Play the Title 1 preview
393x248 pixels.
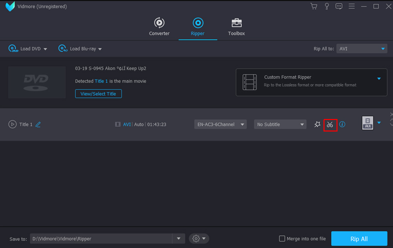[x=12, y=124]
